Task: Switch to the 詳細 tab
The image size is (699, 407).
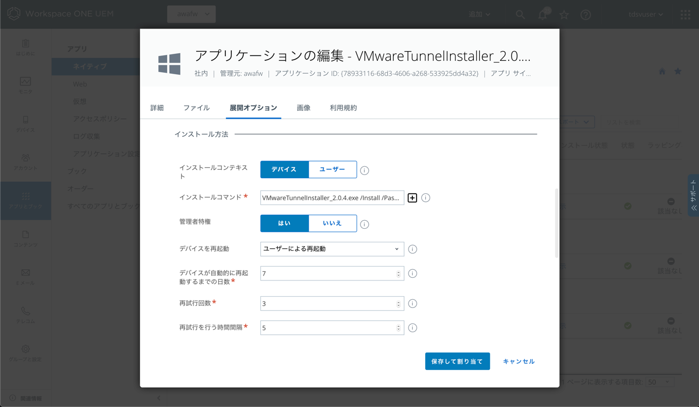Action: coord(157,108)
